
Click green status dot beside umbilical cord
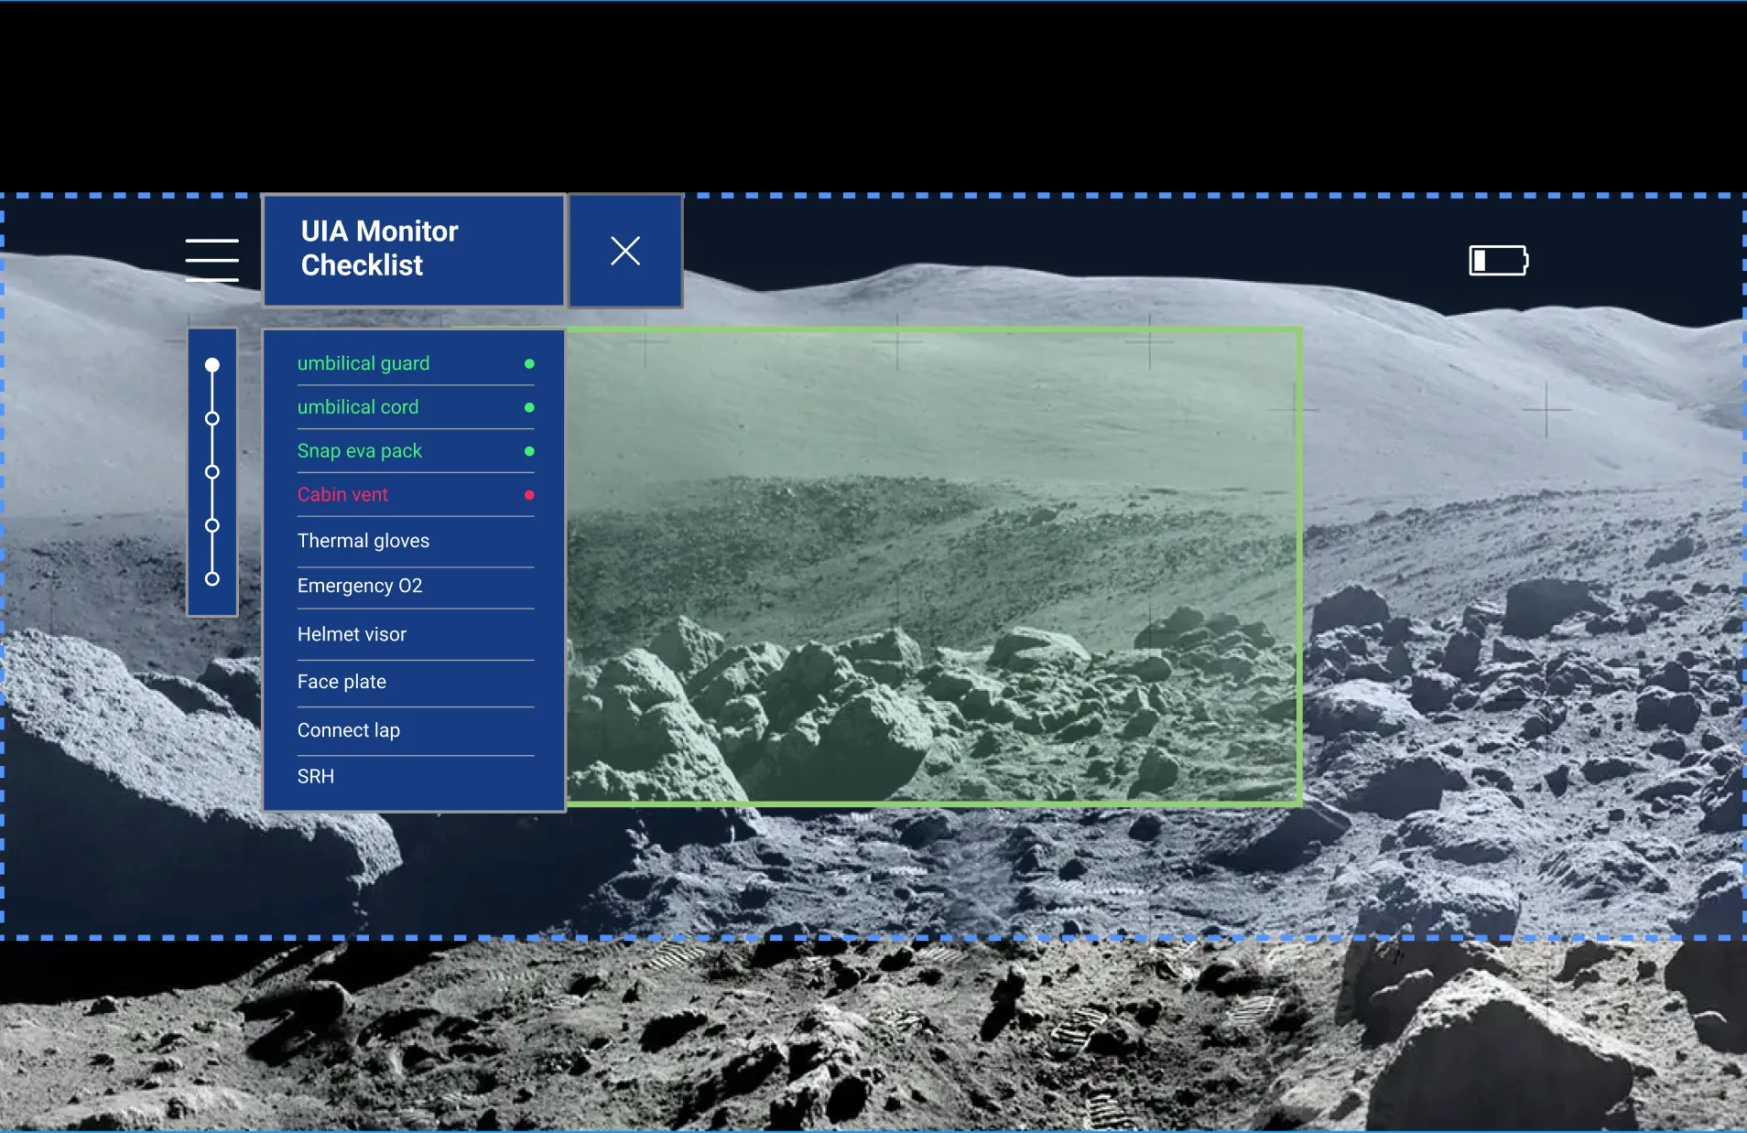529,407
